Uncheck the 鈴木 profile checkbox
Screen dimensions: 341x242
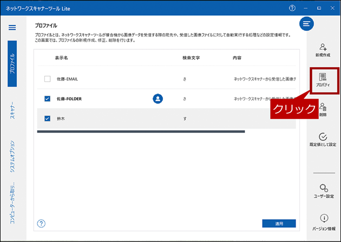point(47,118)
